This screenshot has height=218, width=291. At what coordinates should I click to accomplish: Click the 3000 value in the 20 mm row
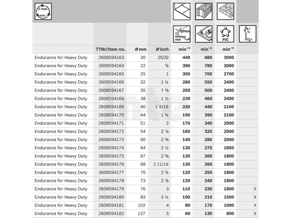pyautogui.click(x=229, y=57)
